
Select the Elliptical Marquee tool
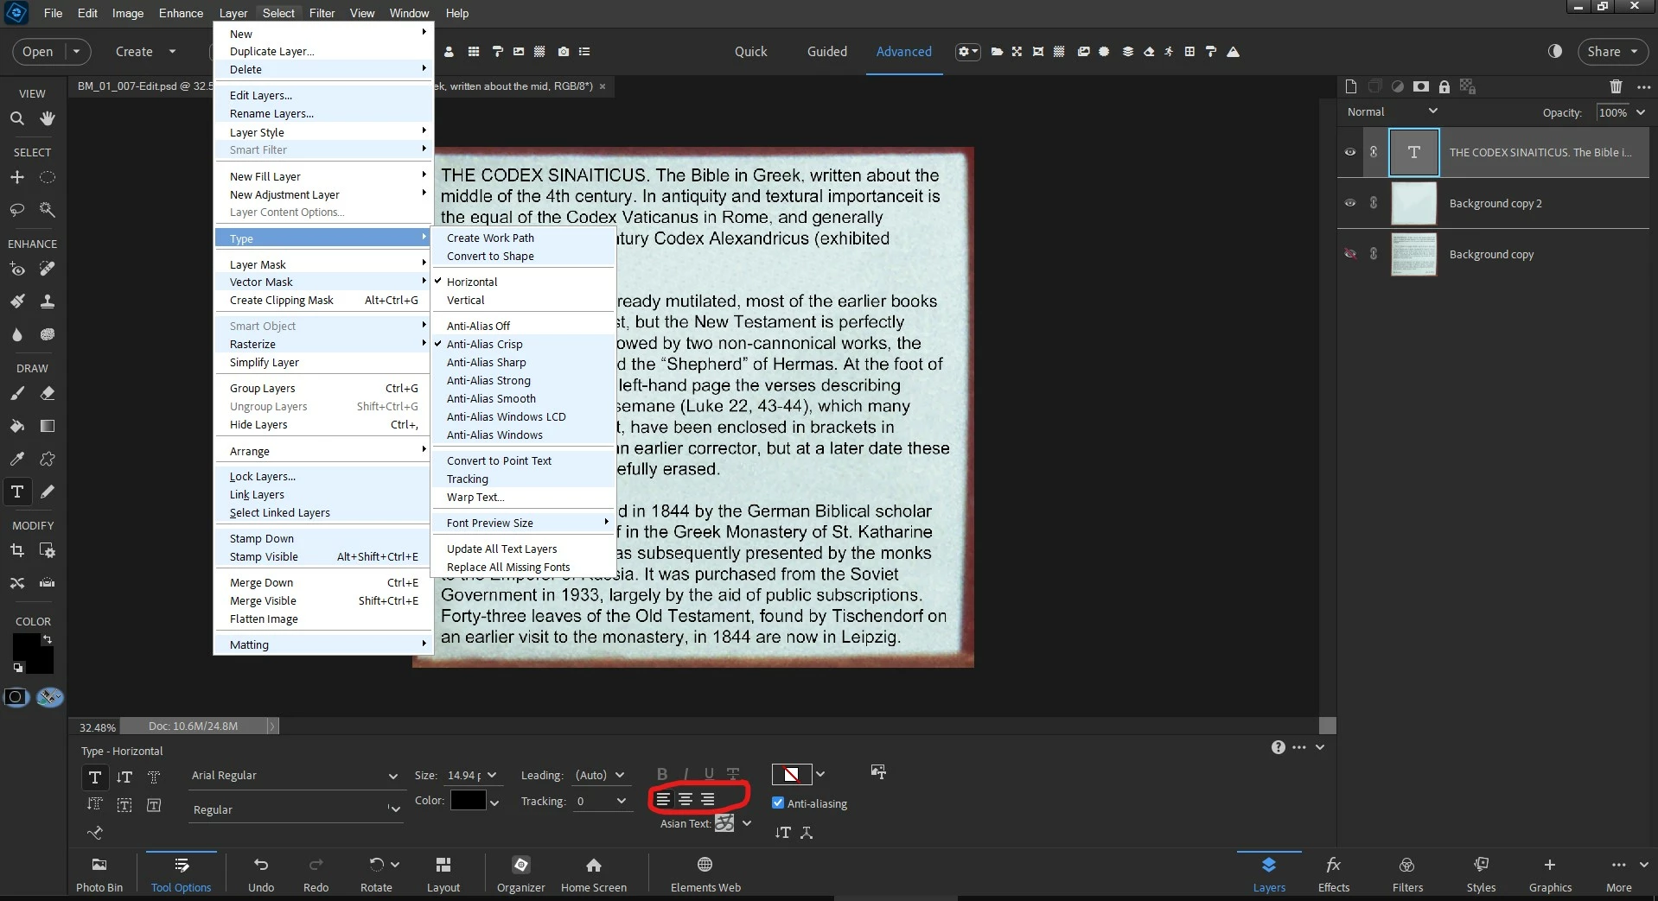coord(48,177)
